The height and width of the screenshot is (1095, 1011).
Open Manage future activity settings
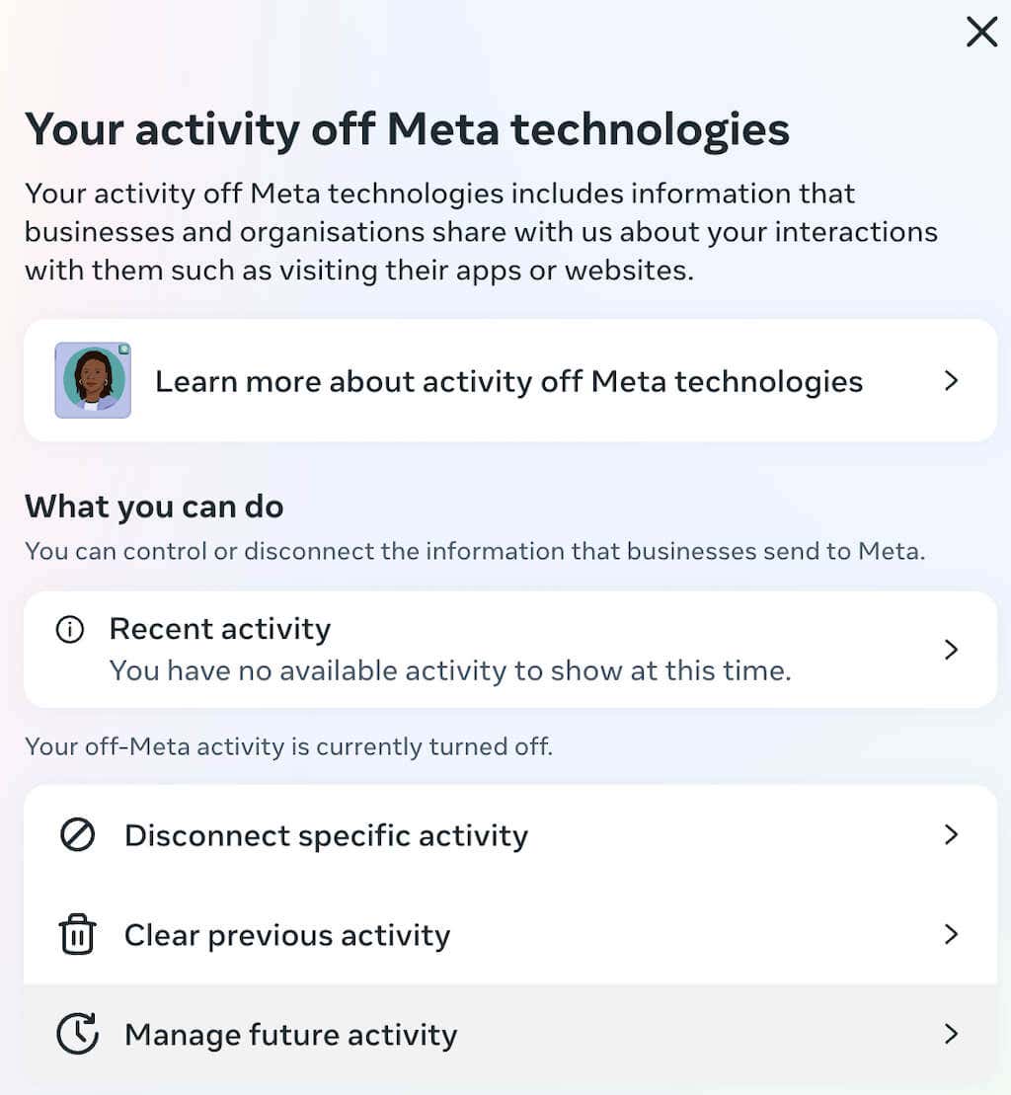click(290, 1034)
